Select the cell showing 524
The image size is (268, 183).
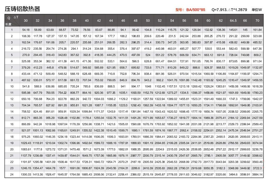point(148,55)
